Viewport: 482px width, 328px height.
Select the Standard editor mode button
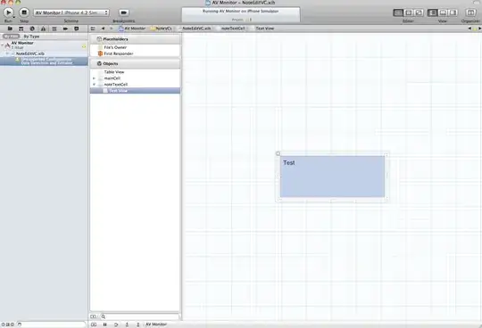tap(398, 12)
